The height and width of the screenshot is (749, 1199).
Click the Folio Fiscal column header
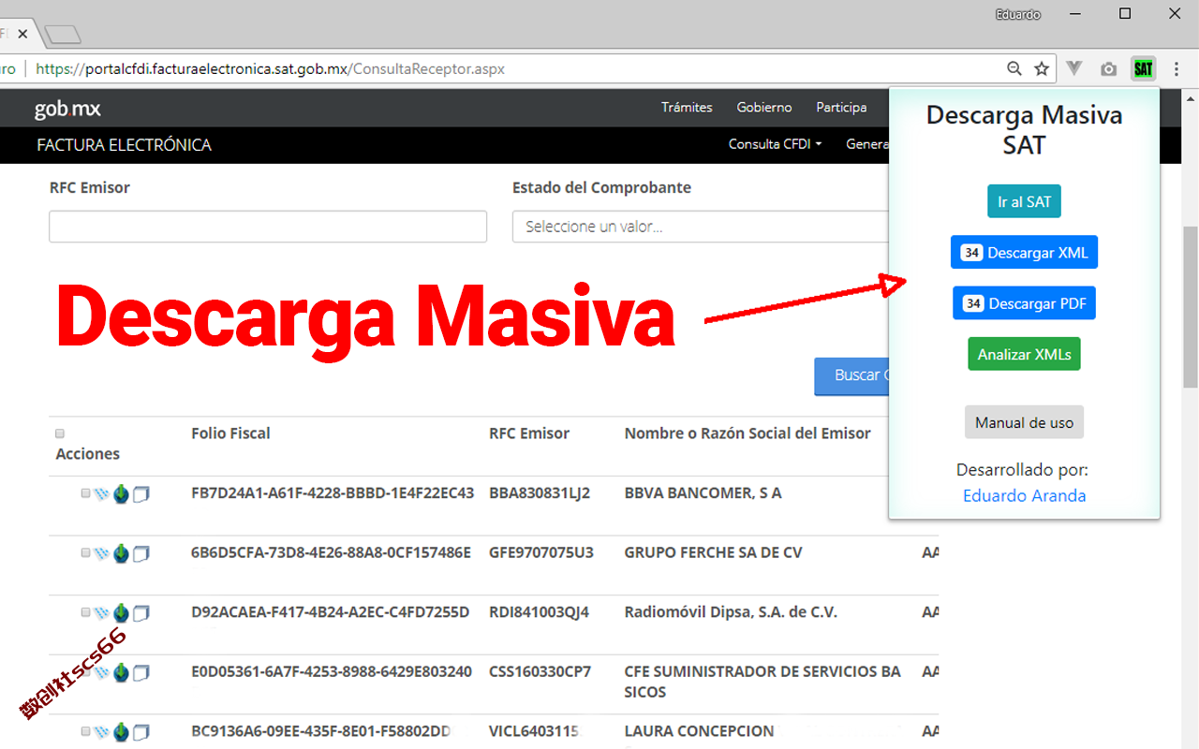[x=230, y=433]
